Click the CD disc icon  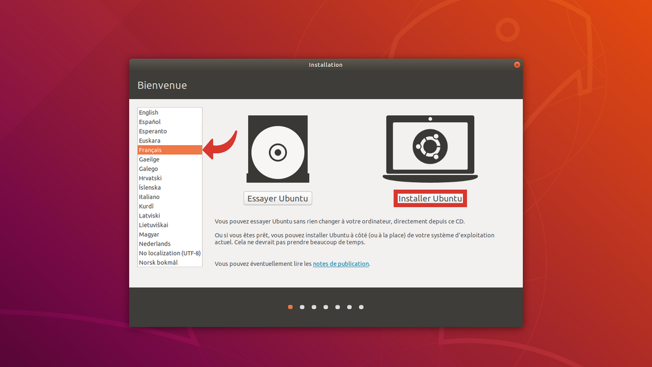(278, 149)
